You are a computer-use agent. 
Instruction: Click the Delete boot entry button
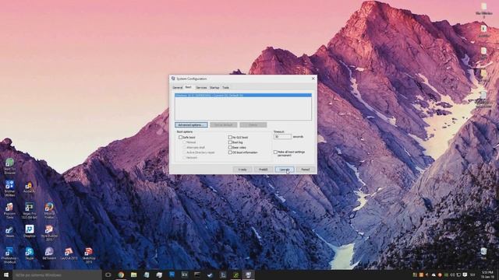(x=253, y=124)
